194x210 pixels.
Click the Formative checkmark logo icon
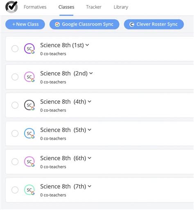(x=11, y=7)
